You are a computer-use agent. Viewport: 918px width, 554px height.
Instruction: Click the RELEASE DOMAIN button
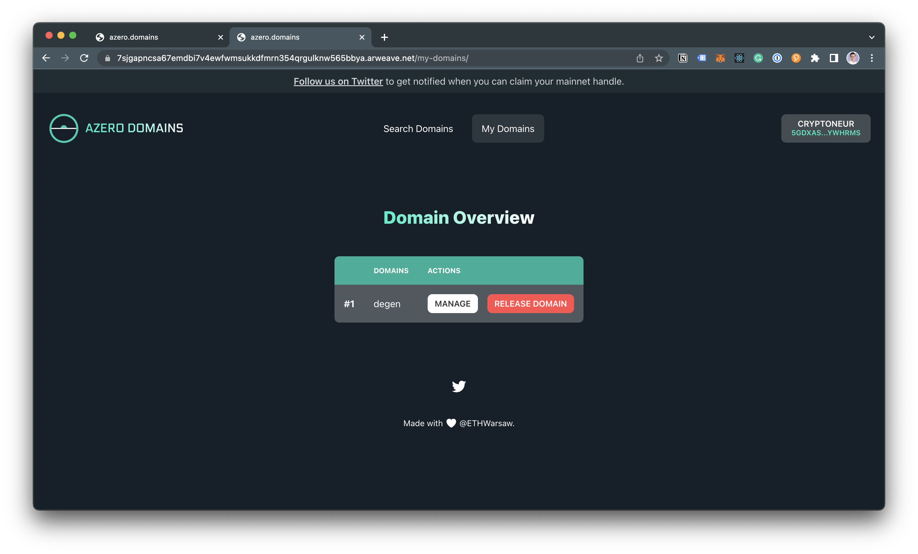pos(530,304)
